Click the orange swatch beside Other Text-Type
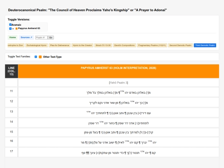Viewport: 224px width, 168px height. (x=40, y=57)
